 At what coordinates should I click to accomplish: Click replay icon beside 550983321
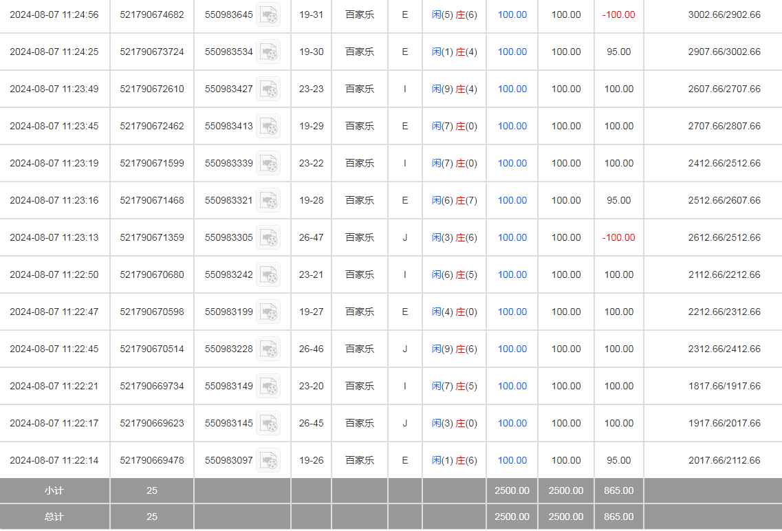pyautogui.click(x=268, y=201)
